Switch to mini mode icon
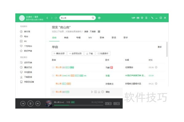The width and height of the screenshot is (184, 122). tap(152, 18)
